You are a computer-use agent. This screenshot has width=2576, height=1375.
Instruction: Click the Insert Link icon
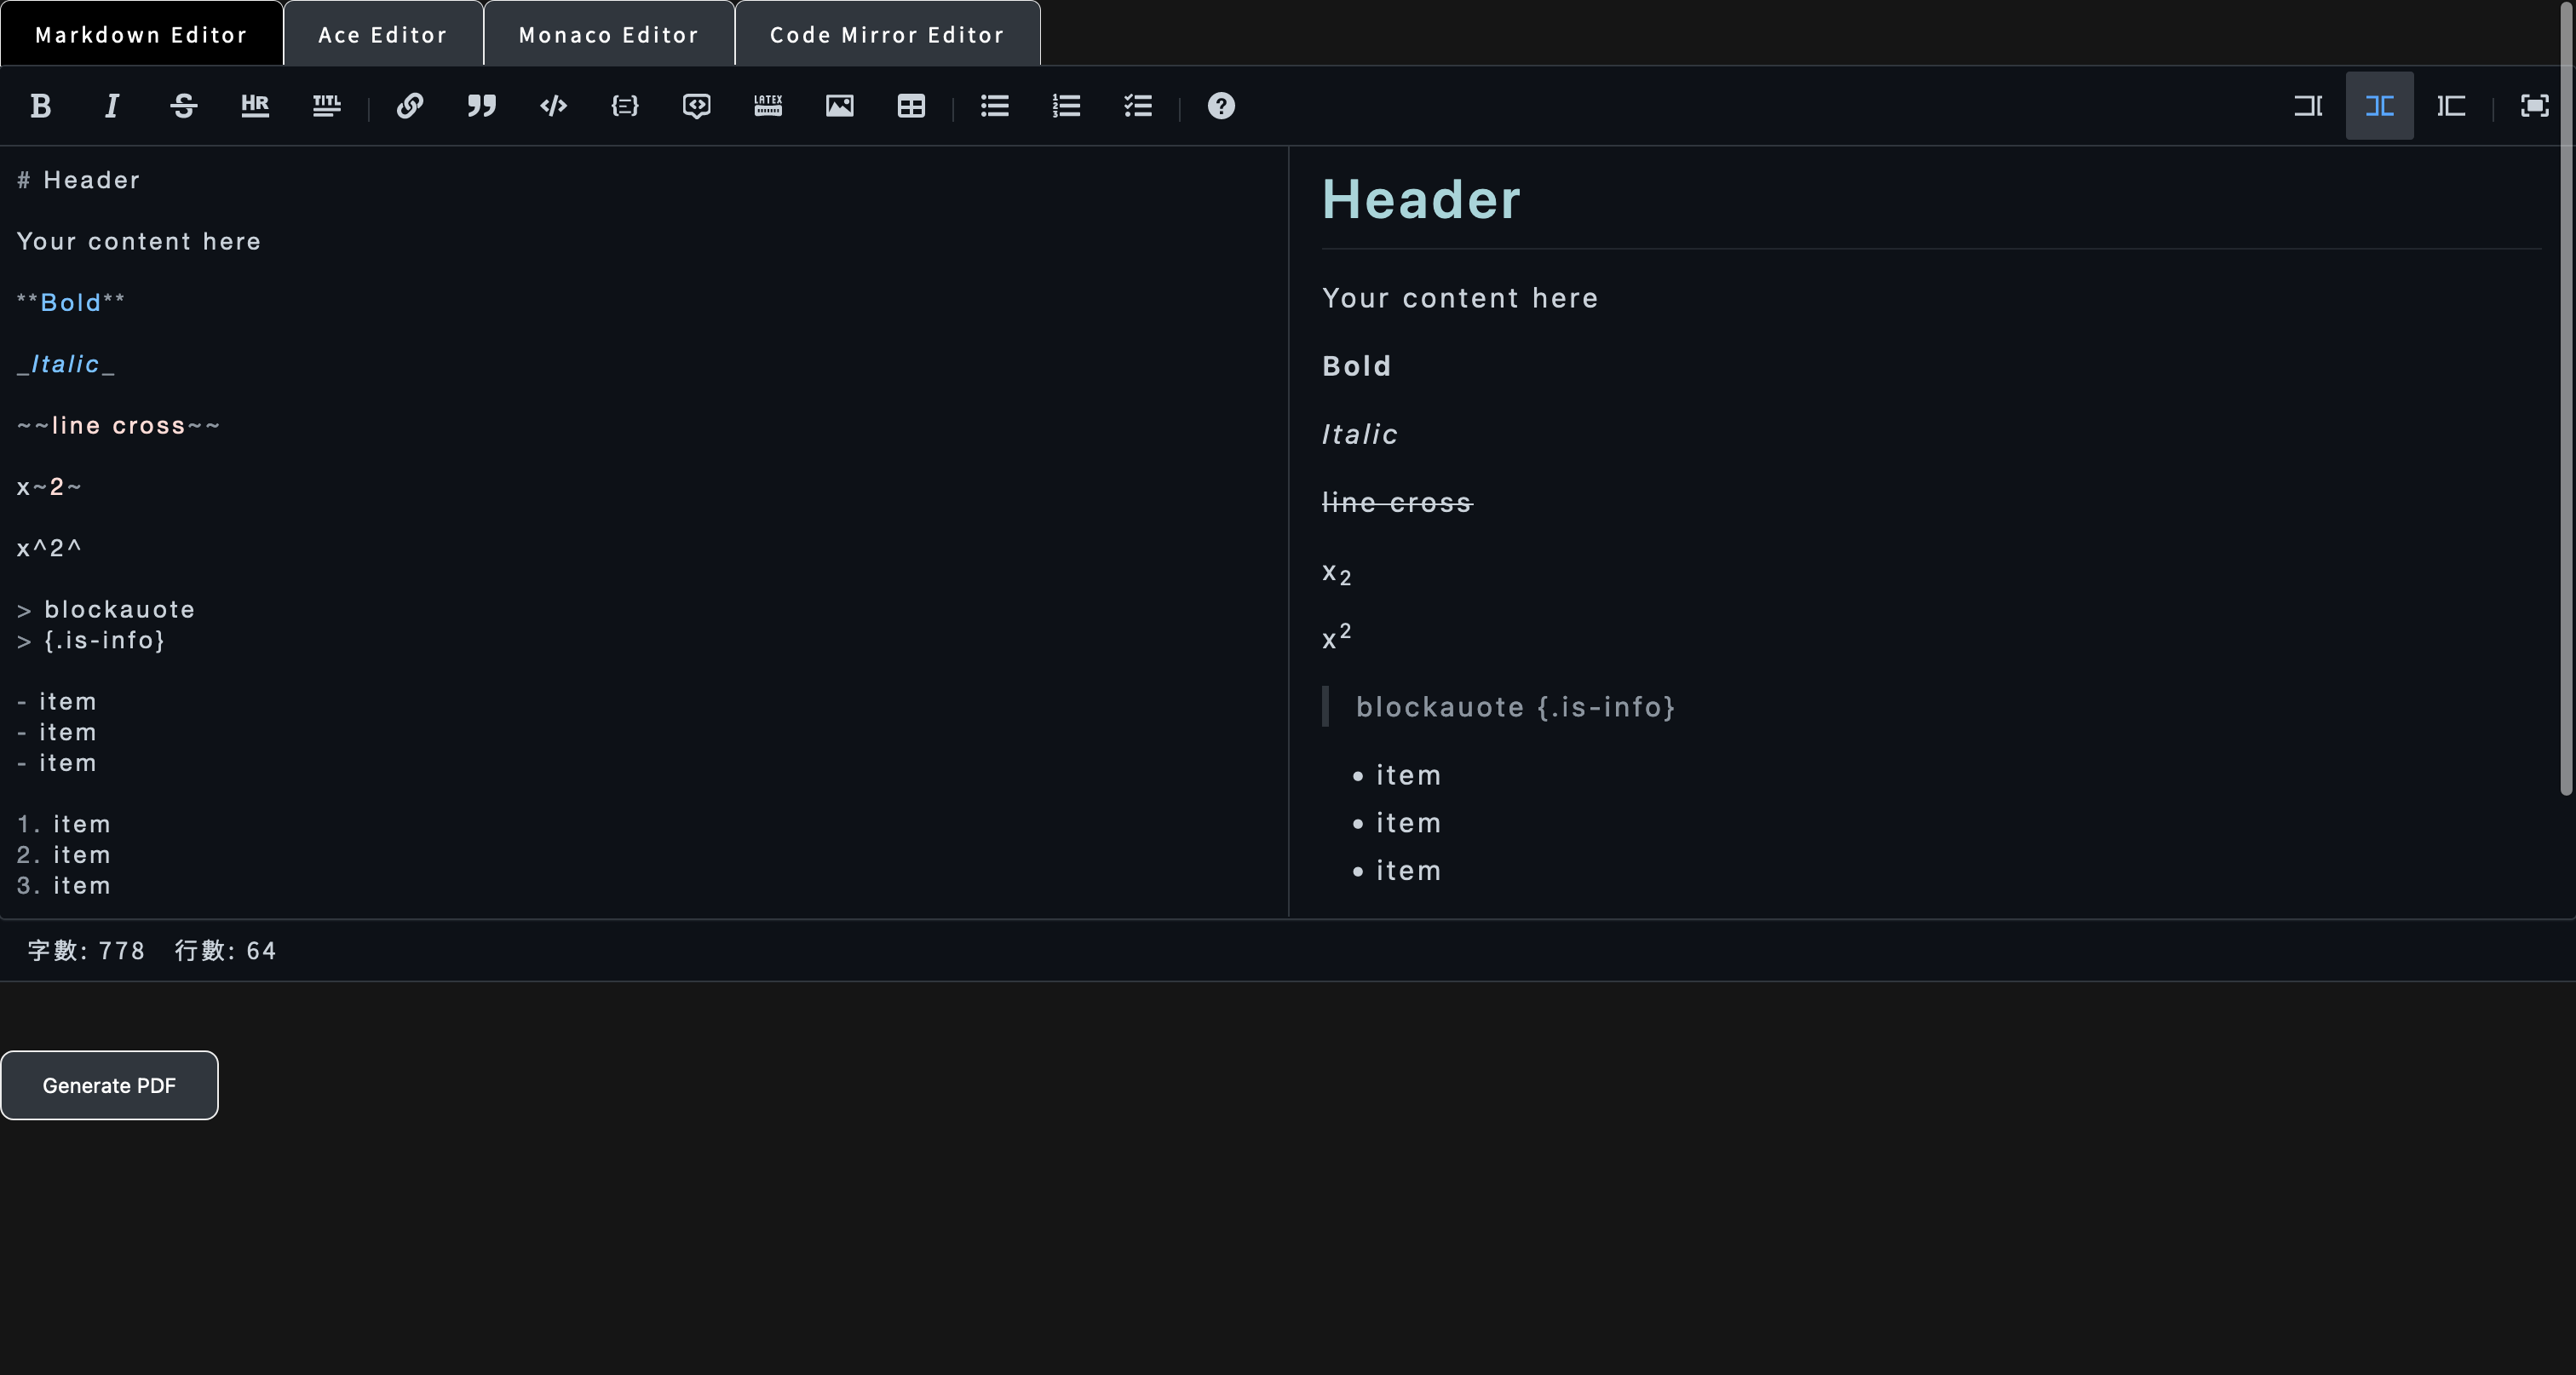click(x=409, y=106)
